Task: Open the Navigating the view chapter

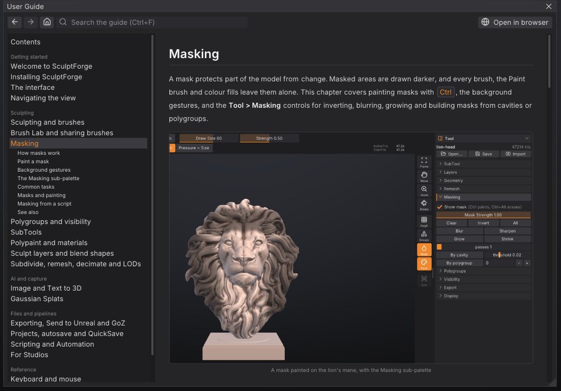Action: click(43, 98)
